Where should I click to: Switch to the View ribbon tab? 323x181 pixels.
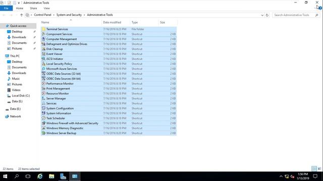[47, 8]
